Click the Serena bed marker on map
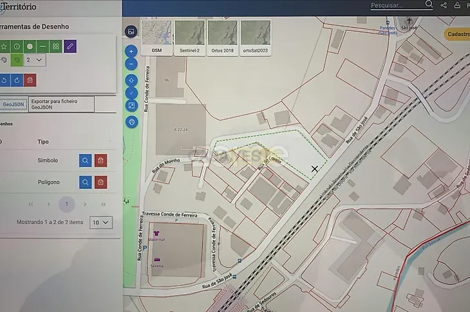The height and width of the screenshot is (312, 470). (156, 260)
